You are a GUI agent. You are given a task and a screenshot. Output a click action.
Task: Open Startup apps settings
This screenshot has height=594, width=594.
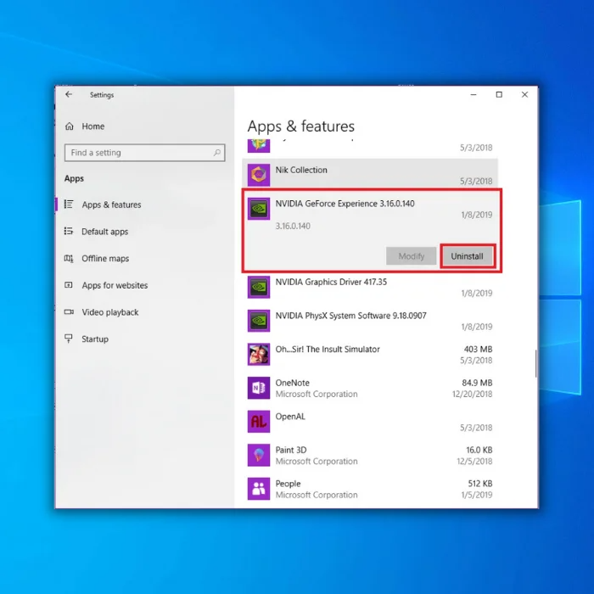click(x=95, y=339)
